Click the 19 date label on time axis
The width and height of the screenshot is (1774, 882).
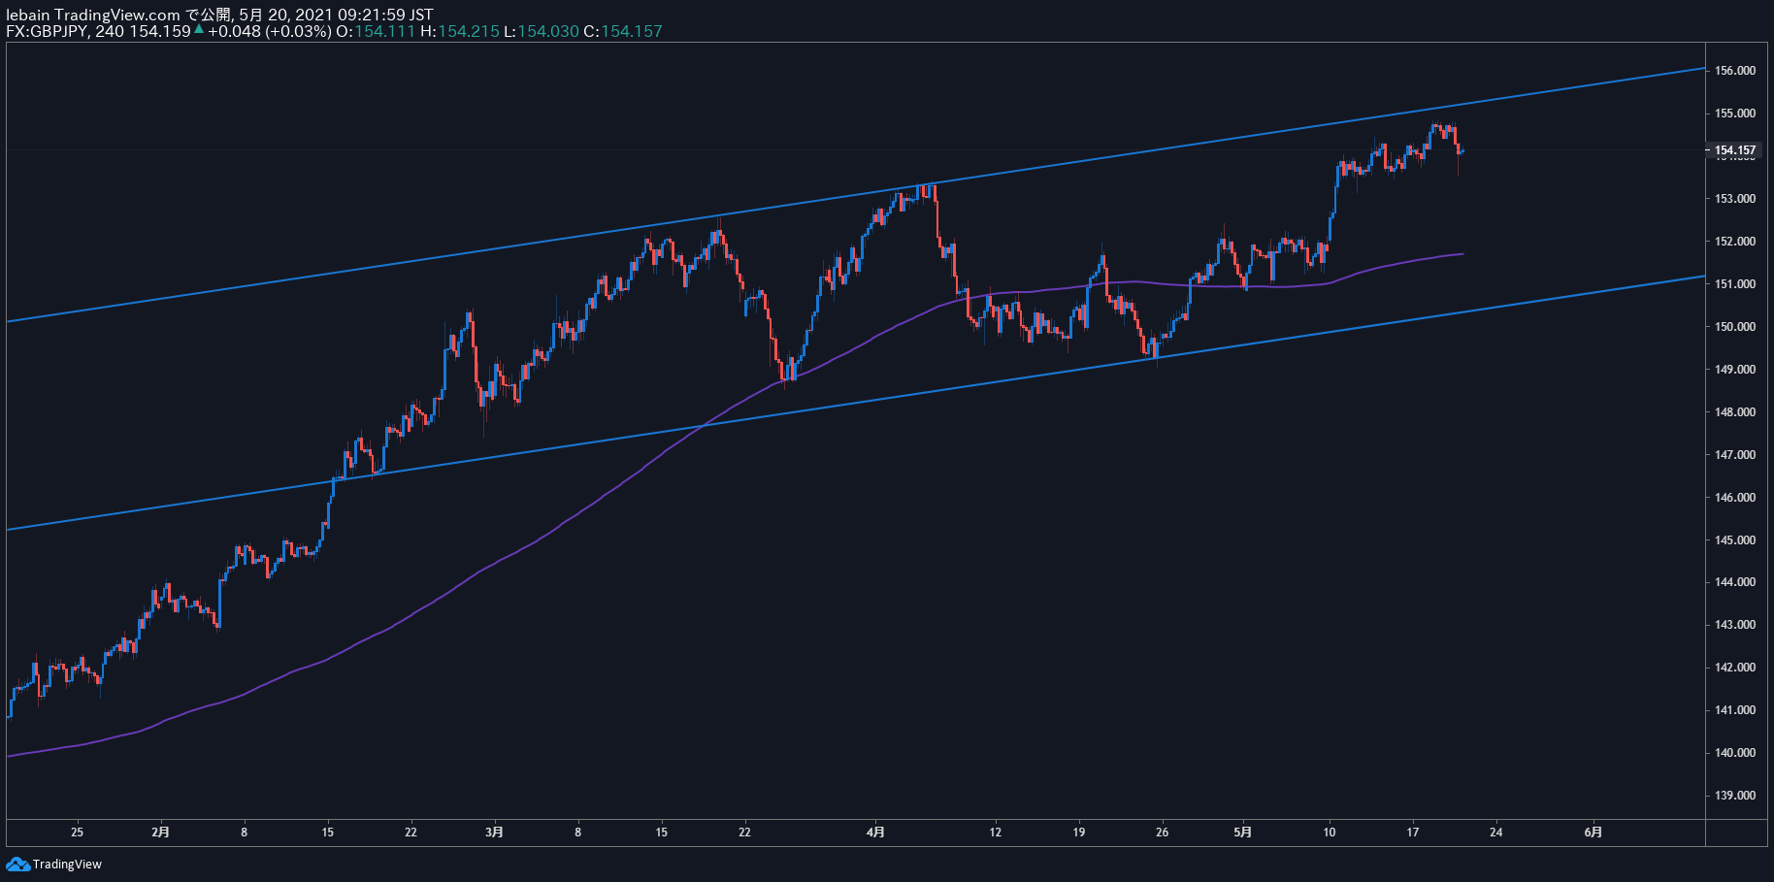tap(1079, 832)
